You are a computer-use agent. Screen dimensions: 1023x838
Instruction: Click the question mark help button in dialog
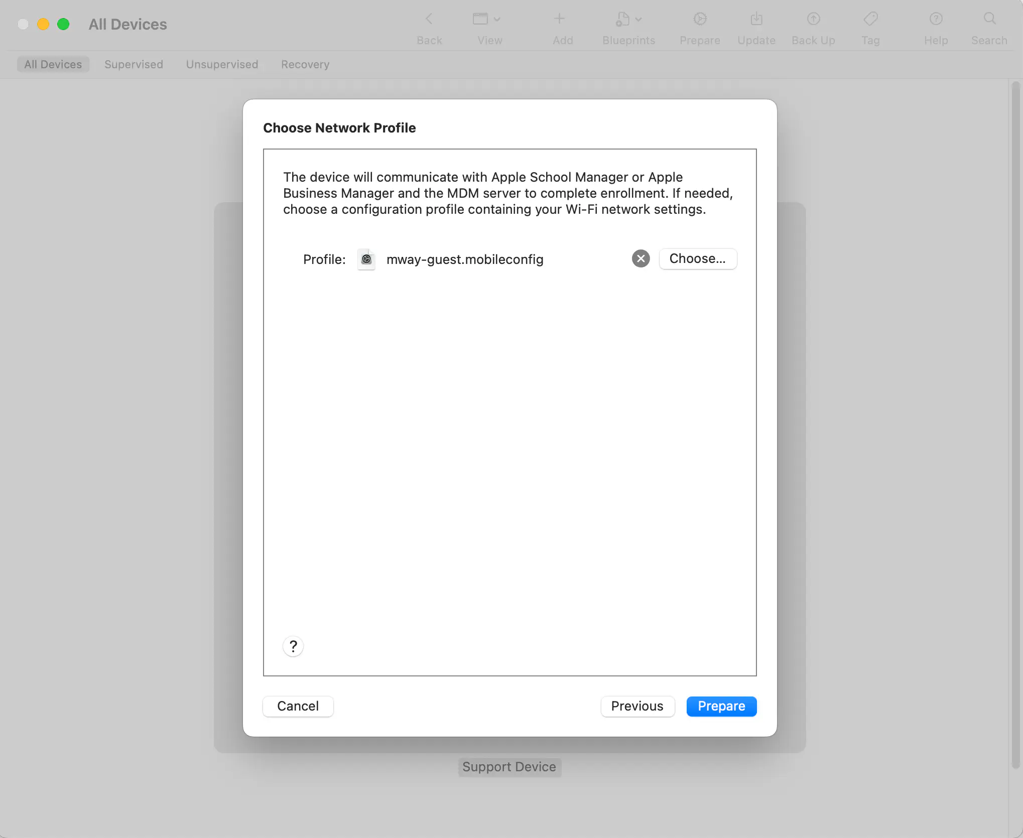[293, 646]
